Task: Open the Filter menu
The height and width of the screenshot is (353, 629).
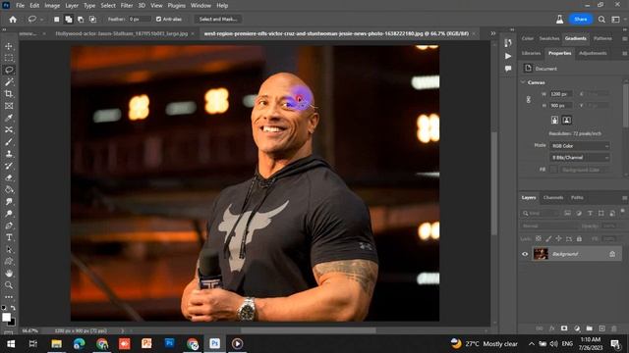Action: tap(127, 6)
